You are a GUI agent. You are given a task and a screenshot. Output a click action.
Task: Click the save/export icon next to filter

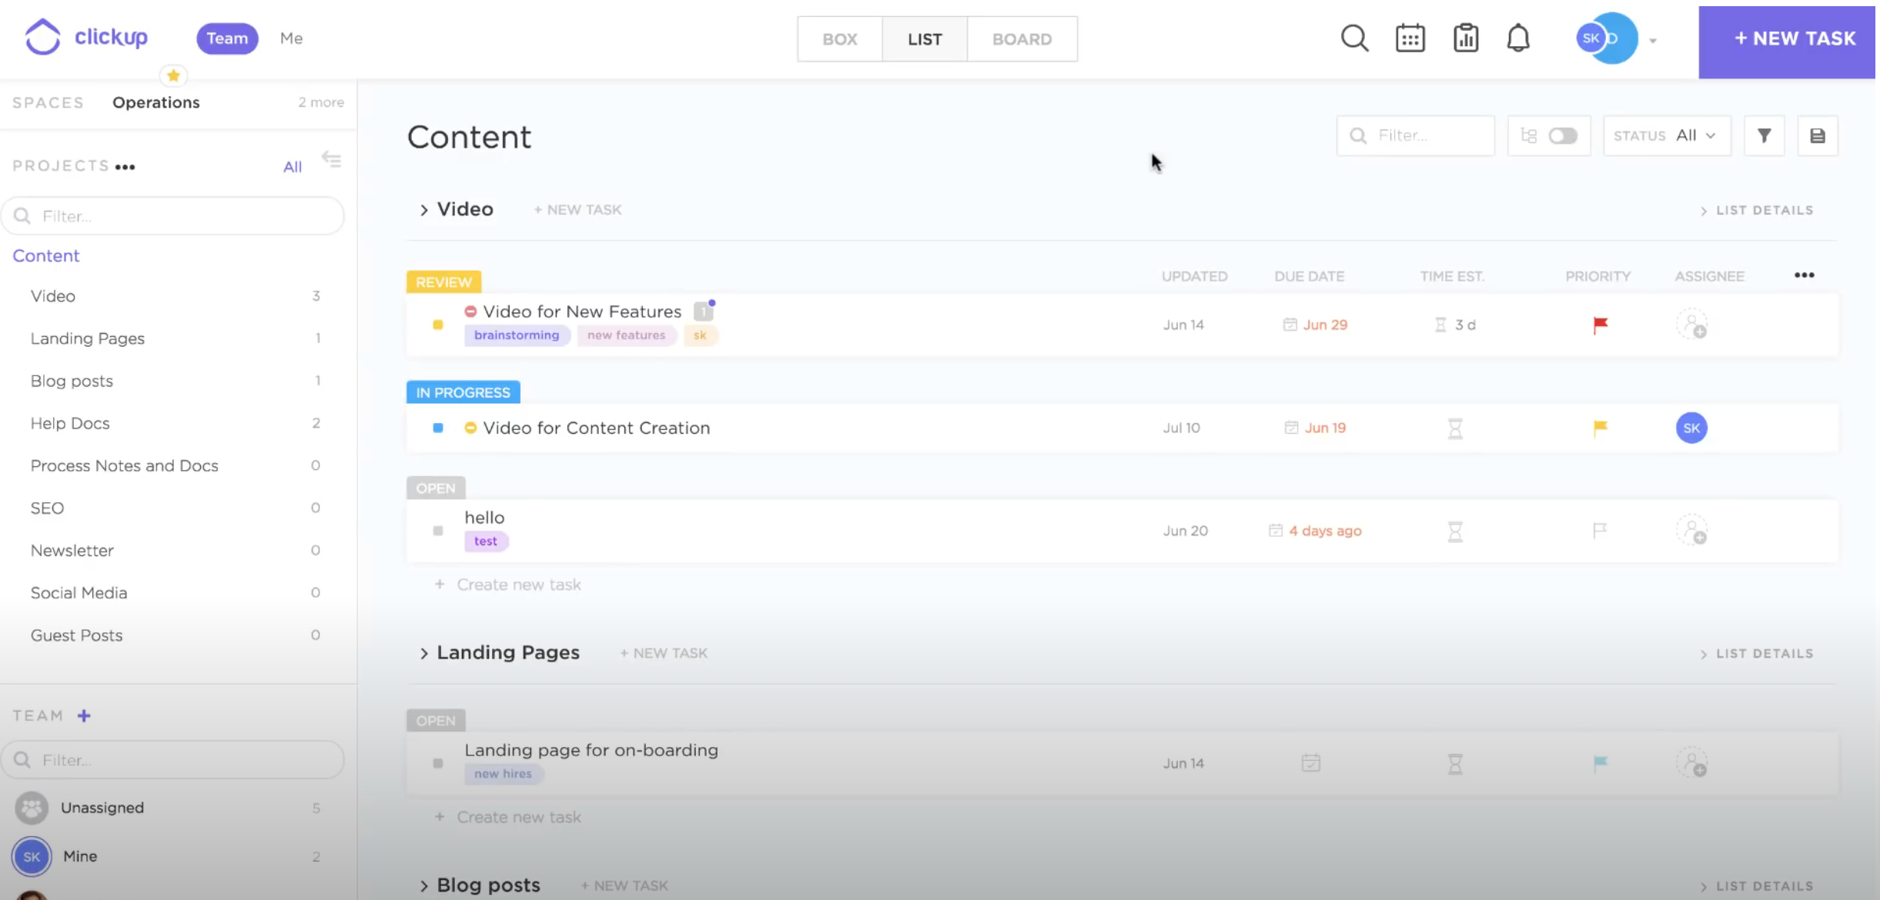(x=1818, y=135)
